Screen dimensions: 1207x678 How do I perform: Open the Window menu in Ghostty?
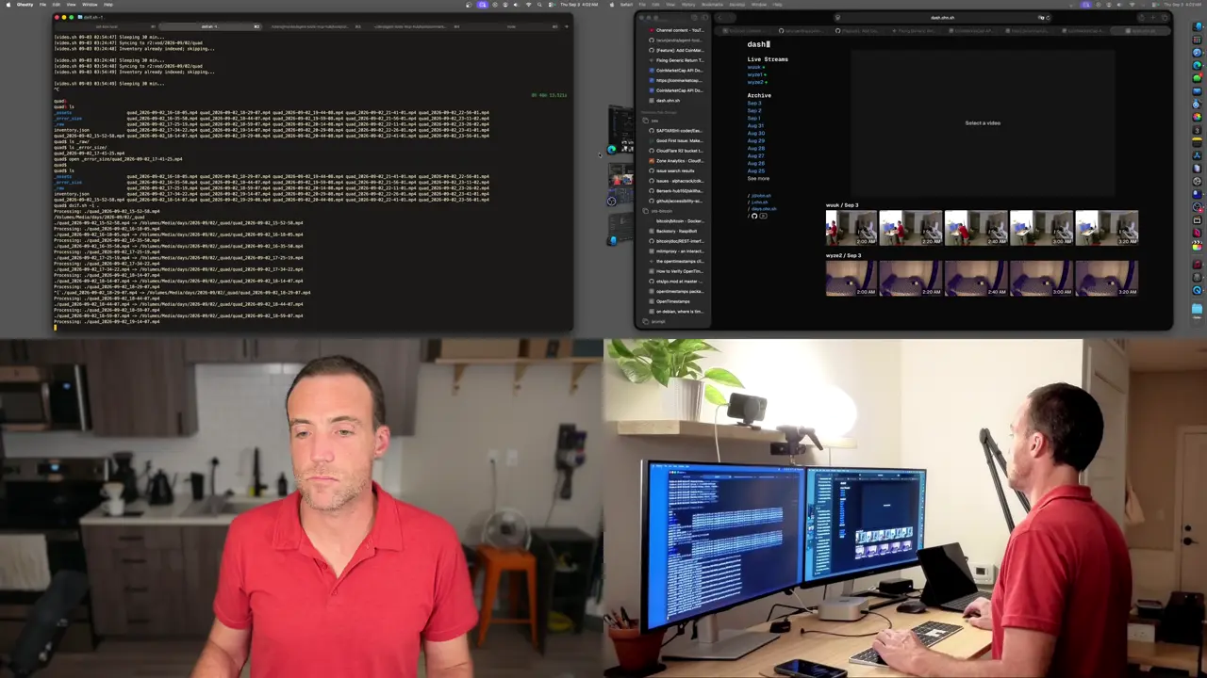pos(91,4)
